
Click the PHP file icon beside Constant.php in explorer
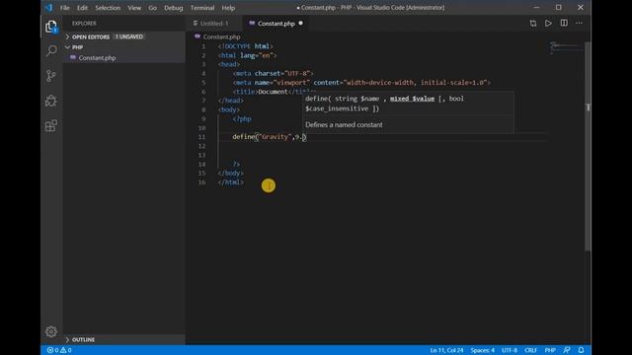click(73, 57)
